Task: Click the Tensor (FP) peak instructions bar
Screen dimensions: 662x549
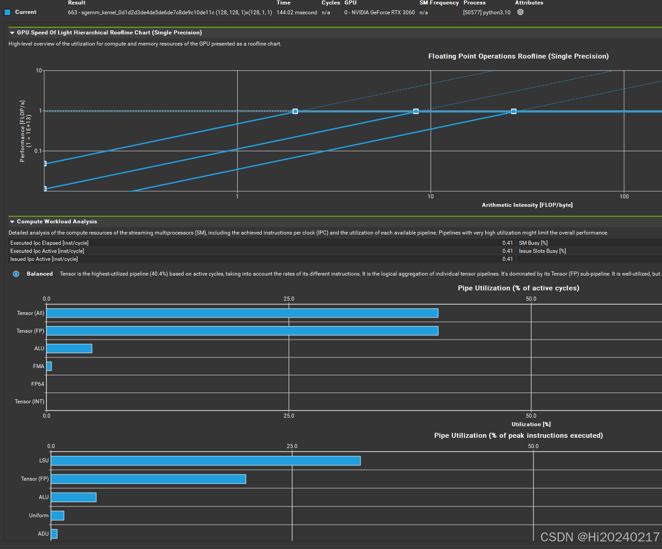Action: pos(148,479)
